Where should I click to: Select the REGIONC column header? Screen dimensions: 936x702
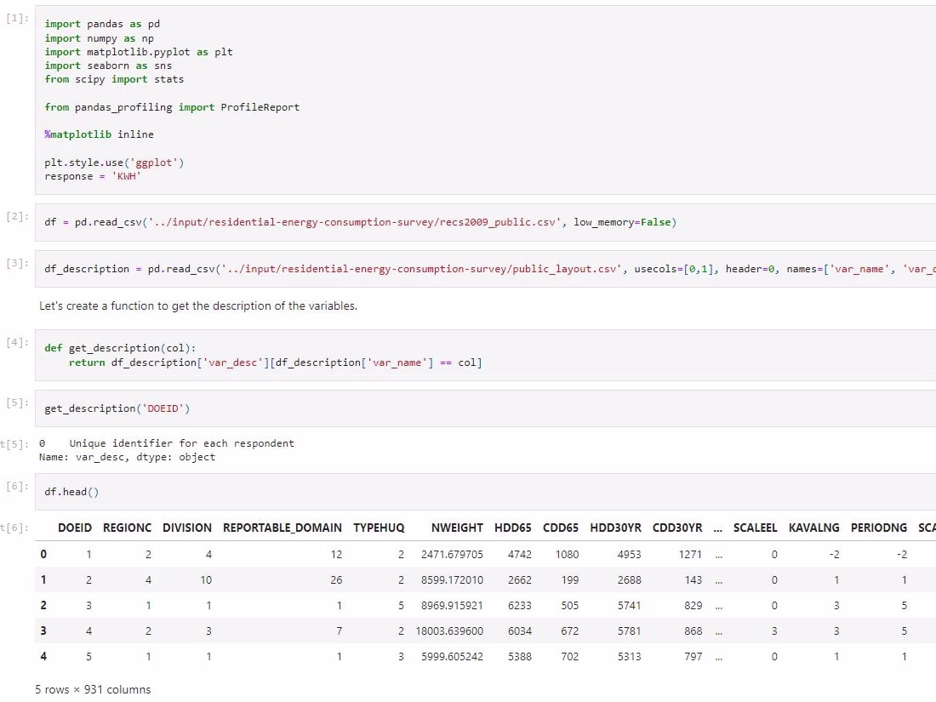click(127, 528)
